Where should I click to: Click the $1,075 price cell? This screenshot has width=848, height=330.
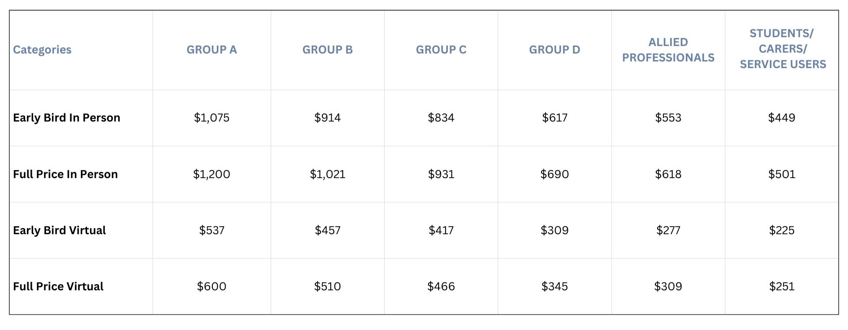(x=212, y=118)
